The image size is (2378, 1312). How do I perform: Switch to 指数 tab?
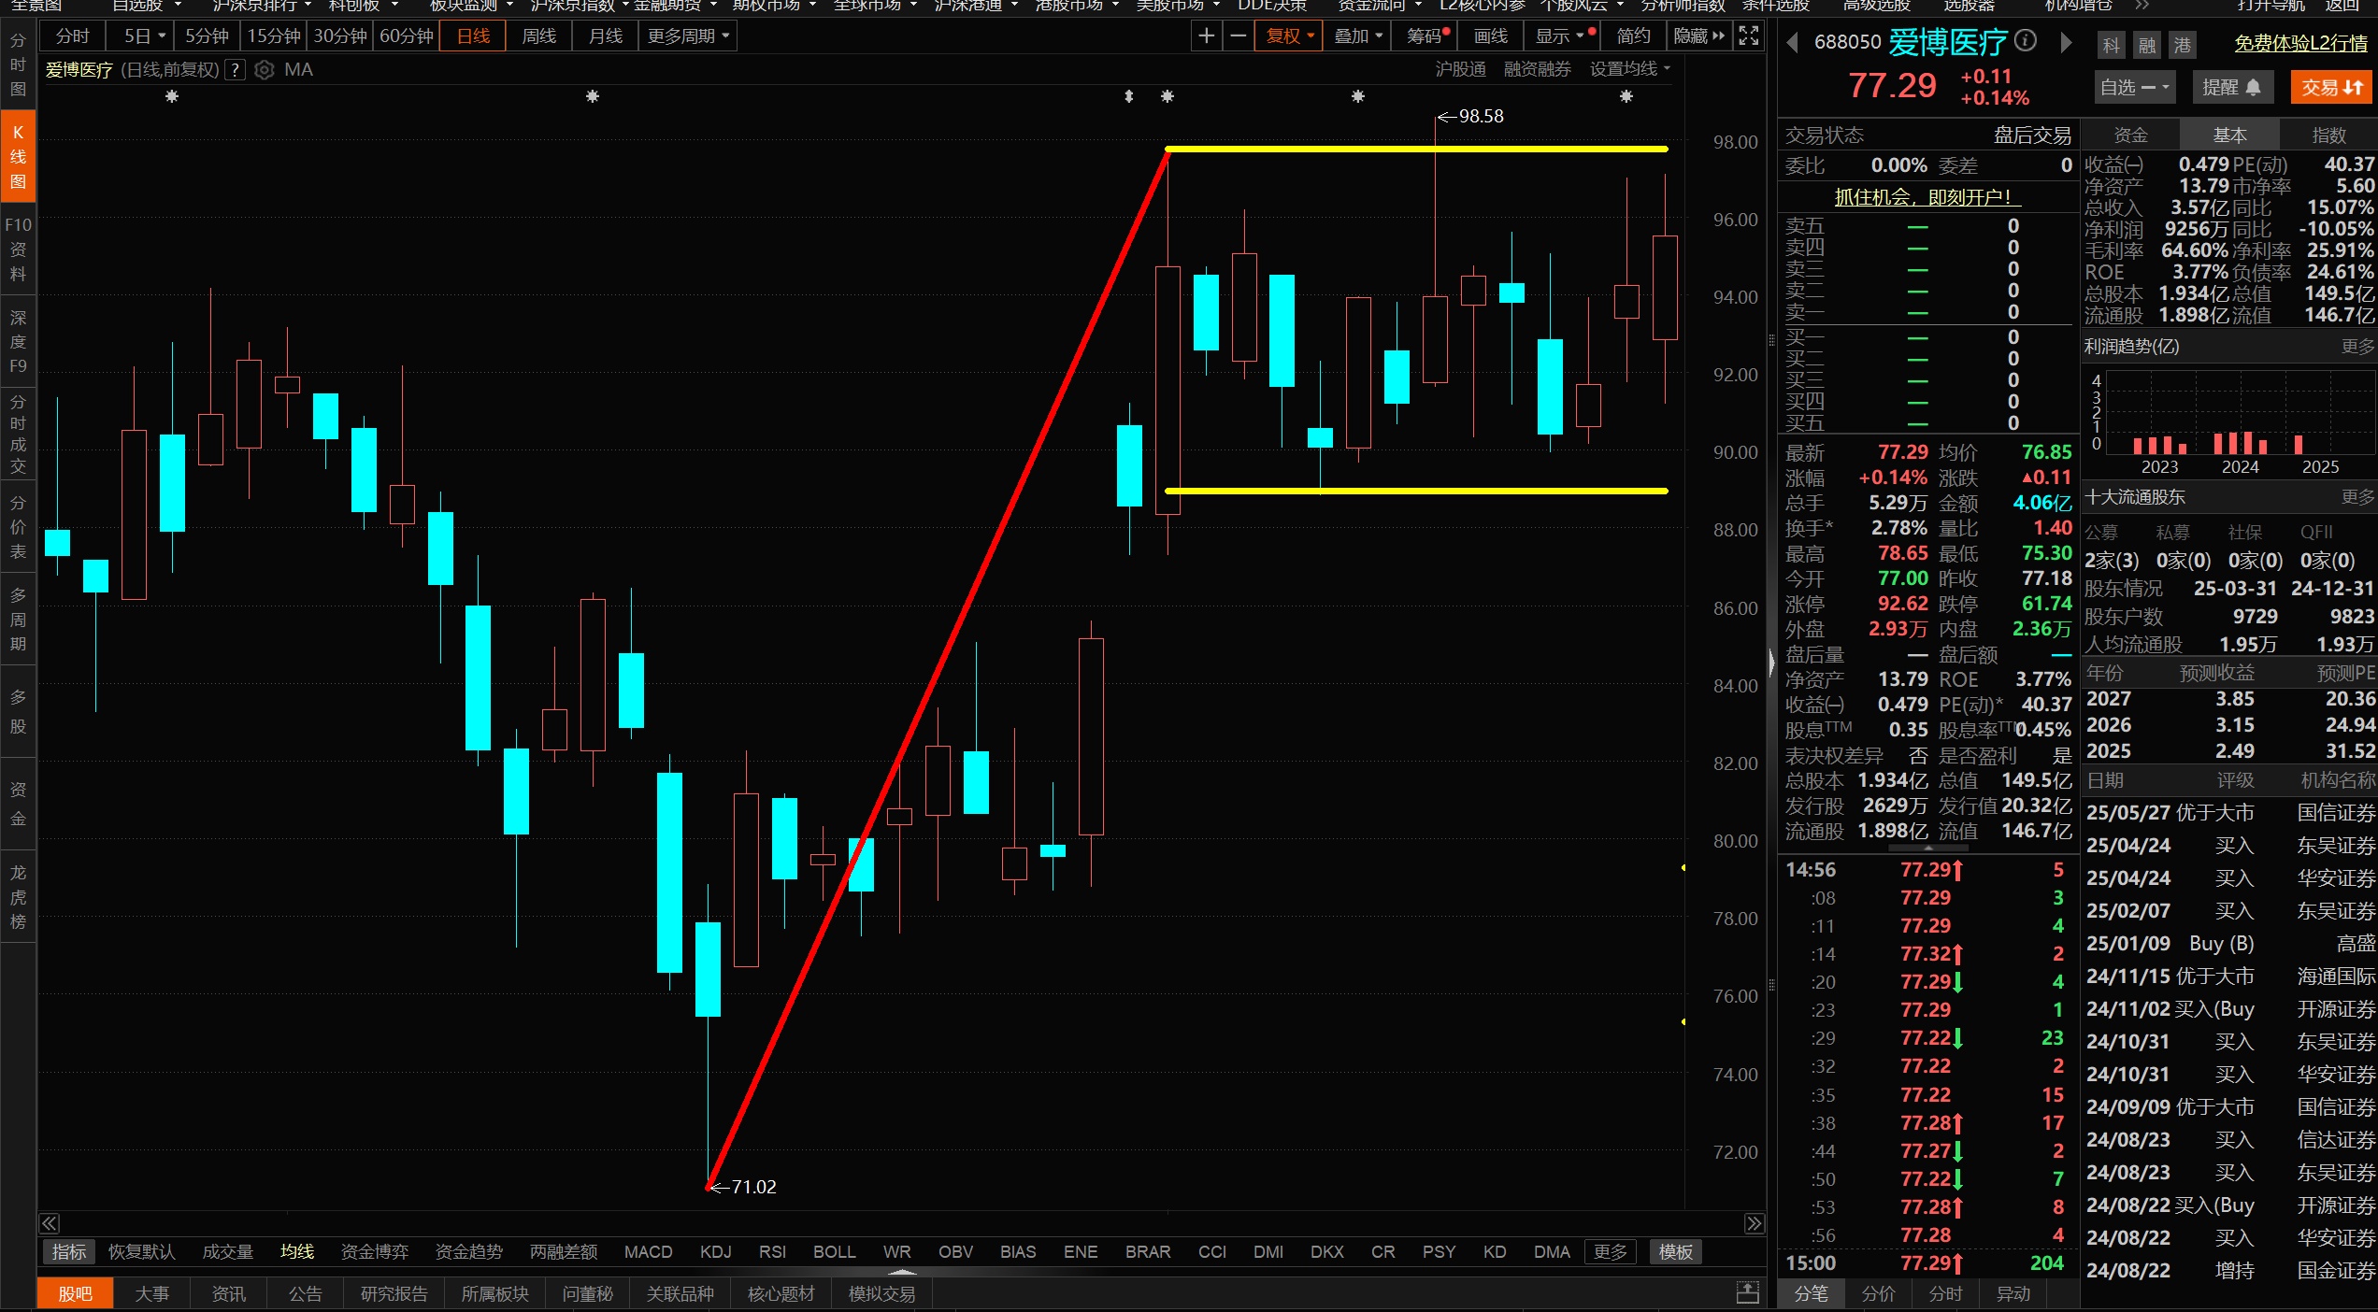(x=2328, y=135)
